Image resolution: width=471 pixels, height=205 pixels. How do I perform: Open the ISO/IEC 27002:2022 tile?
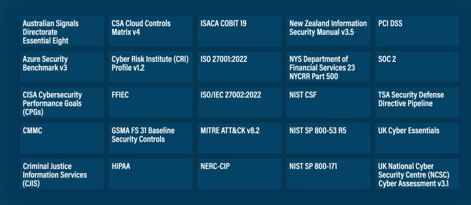click(x=239, y=102)
